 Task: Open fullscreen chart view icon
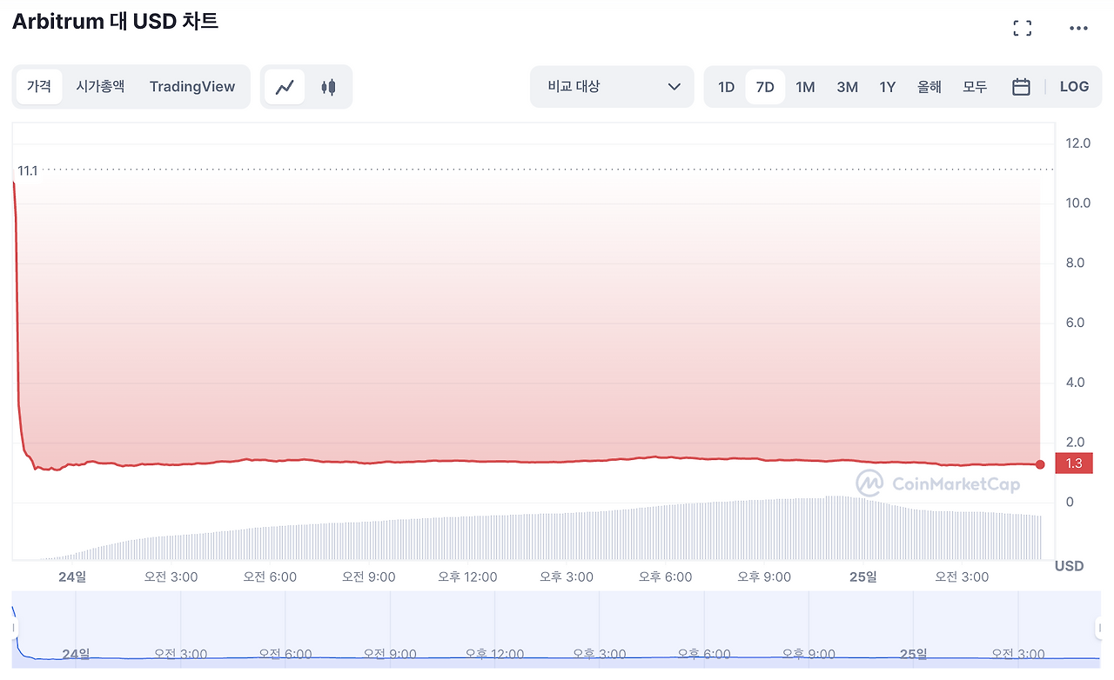(1023, 28)
